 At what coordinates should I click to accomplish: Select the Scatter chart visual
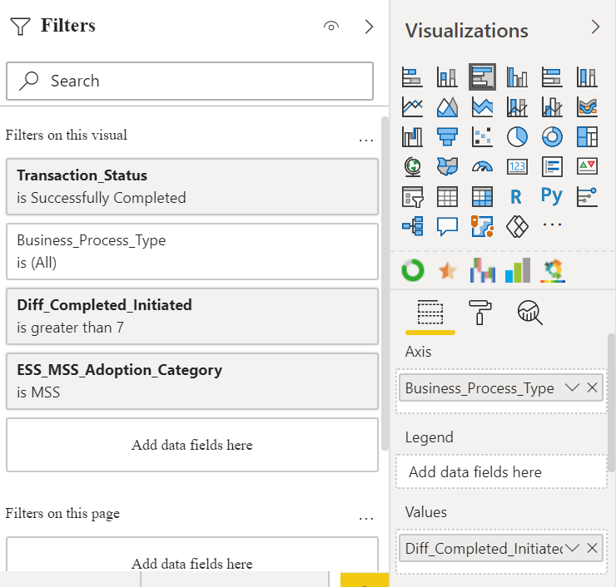point(482,137)
